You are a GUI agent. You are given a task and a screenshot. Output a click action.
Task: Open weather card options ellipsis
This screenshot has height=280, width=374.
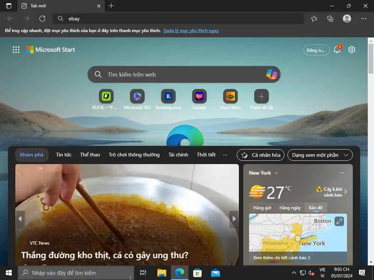pyautogui.click(x=342, y=173)
